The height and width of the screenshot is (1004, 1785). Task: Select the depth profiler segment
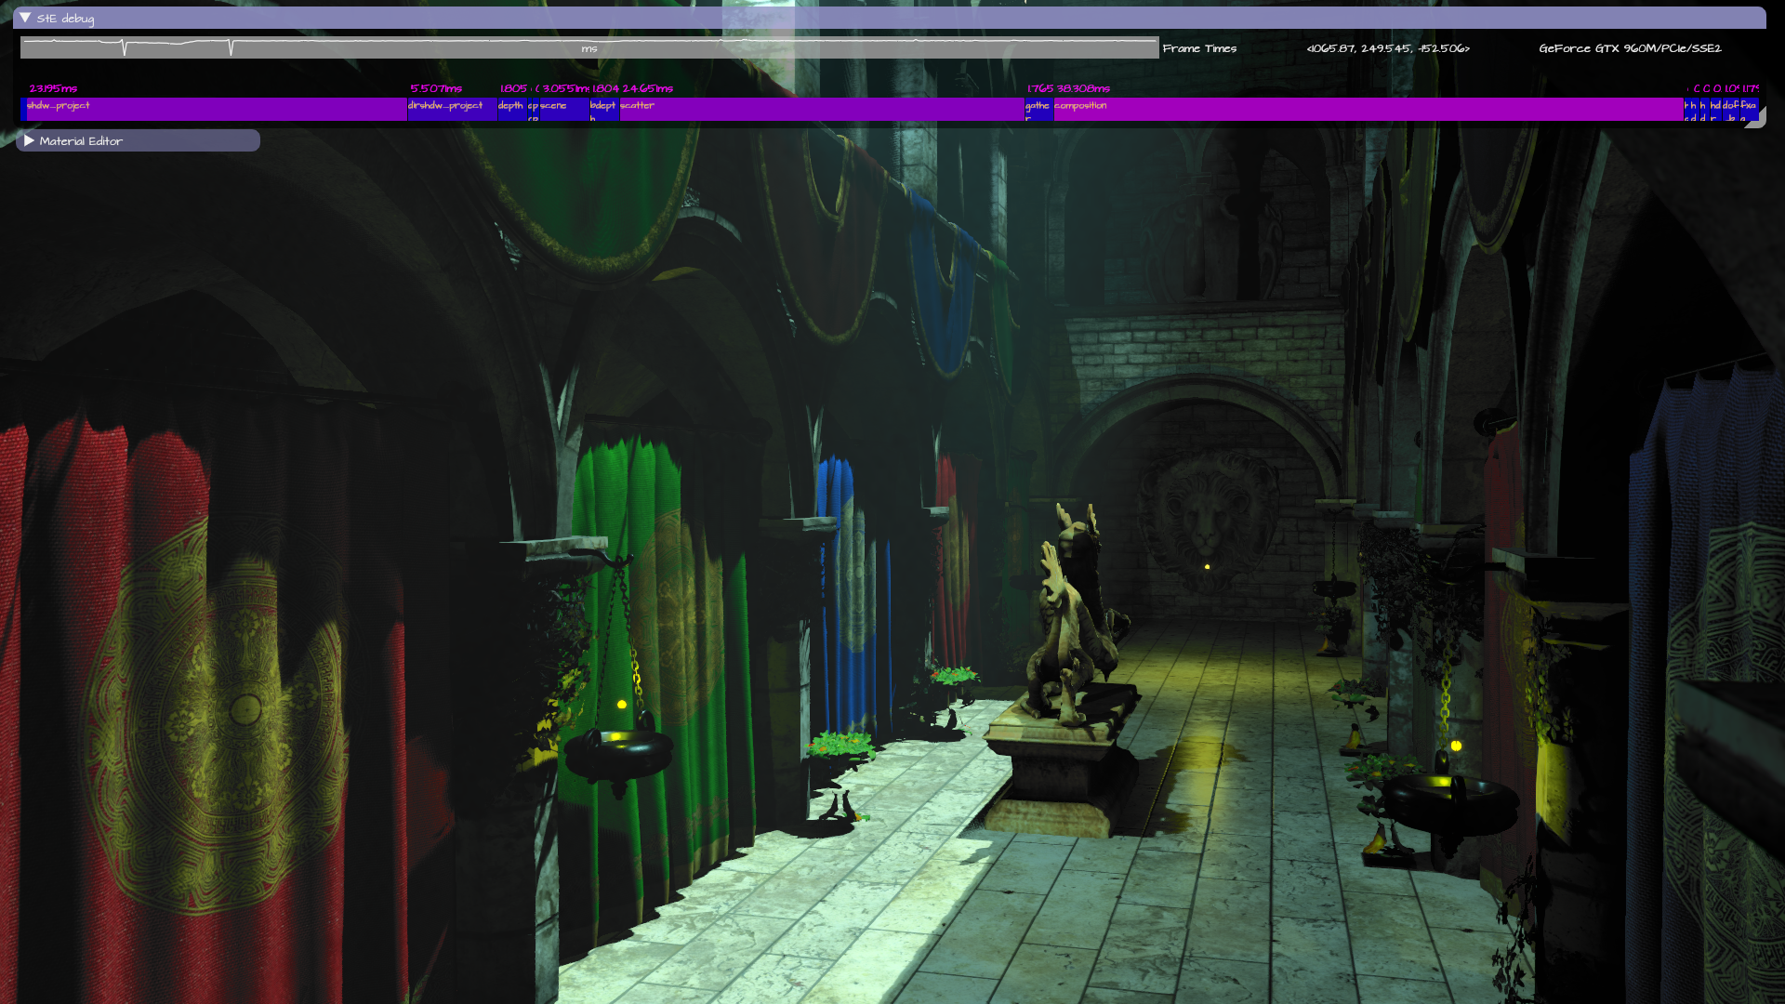click(x=511, y=110)
